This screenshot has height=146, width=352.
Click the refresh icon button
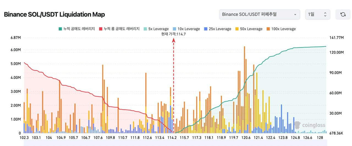343,14
